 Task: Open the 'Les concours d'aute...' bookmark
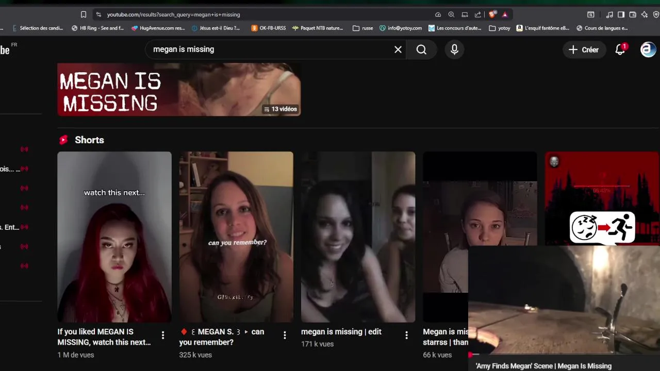coord(455,28)
